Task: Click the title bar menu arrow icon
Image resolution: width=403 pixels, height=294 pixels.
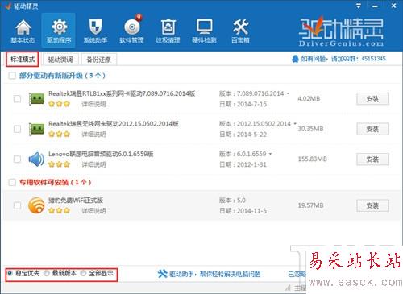Action: [359, 6]
